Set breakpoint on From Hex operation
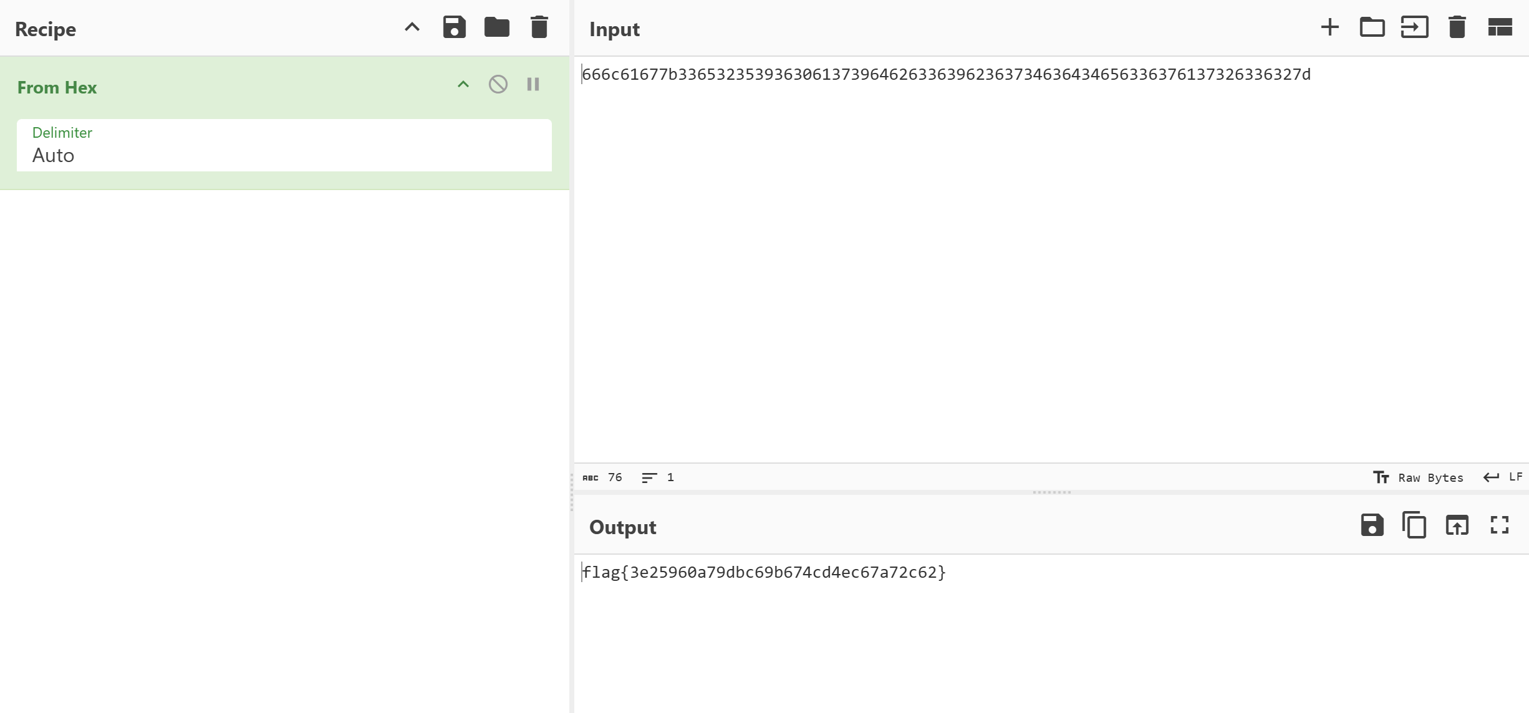 point(533,84)
